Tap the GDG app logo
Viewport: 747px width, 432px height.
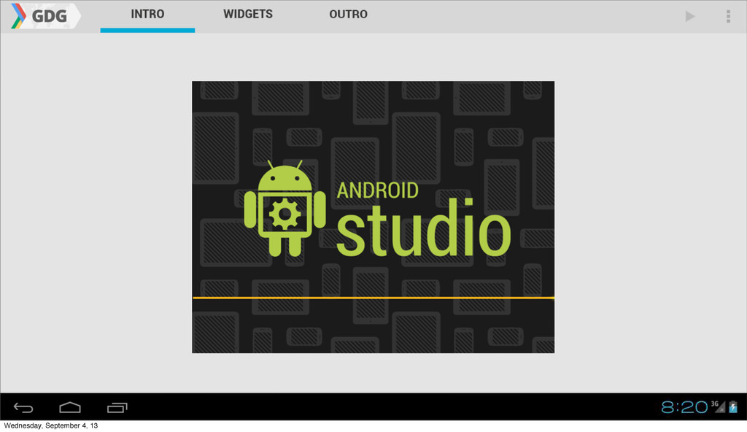(44, 16)
